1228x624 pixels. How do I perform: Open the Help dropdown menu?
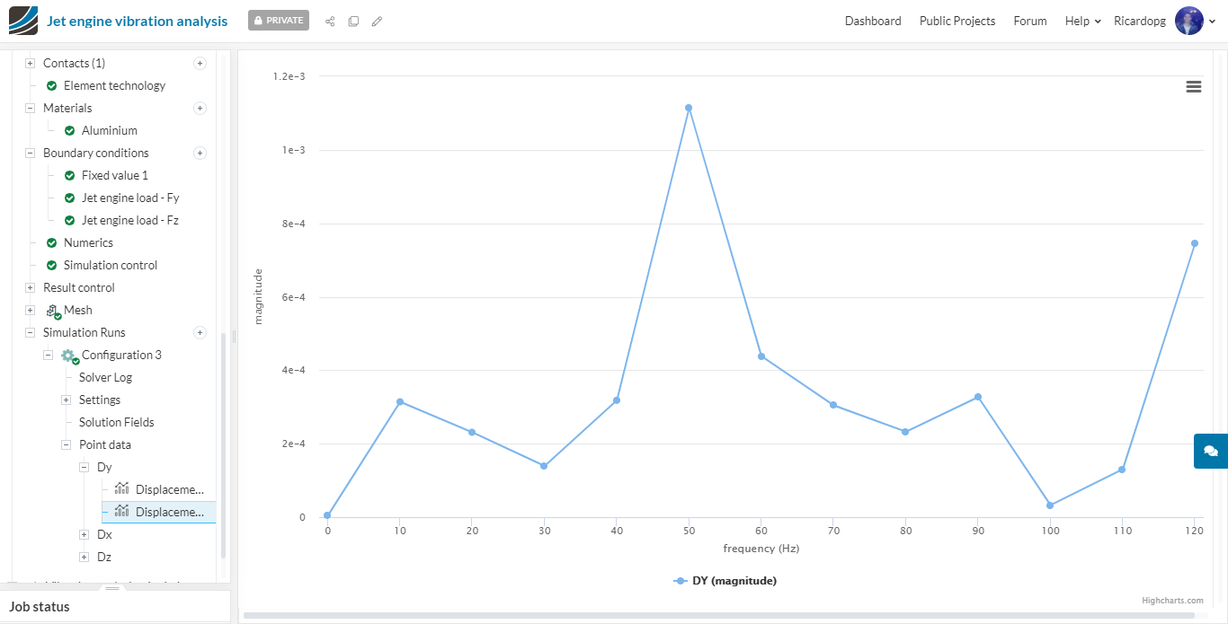1082,21
